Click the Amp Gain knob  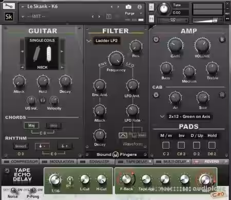[x=175, y=45]
